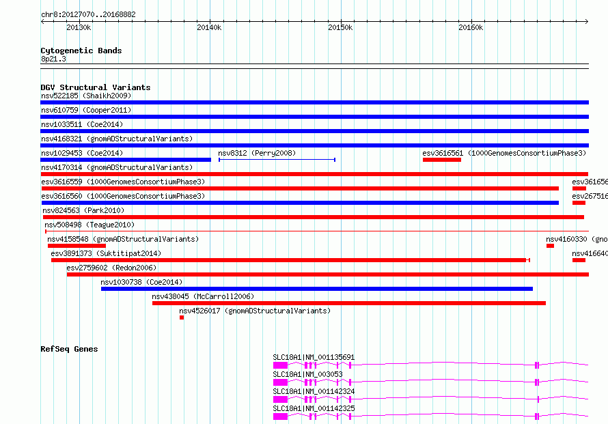Click the cut-off nsv416640 label at right edge
The image size is (608, 424).
click(590, 253)
